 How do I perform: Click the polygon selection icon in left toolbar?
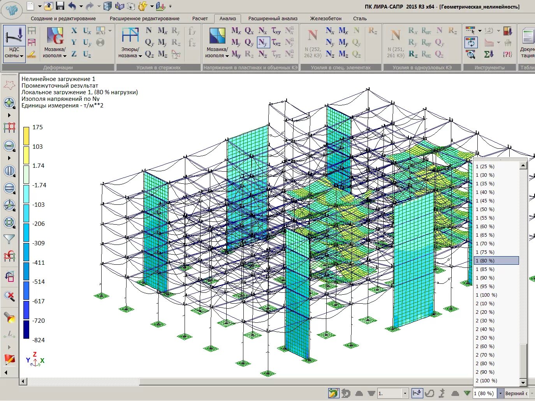point(9,84)
